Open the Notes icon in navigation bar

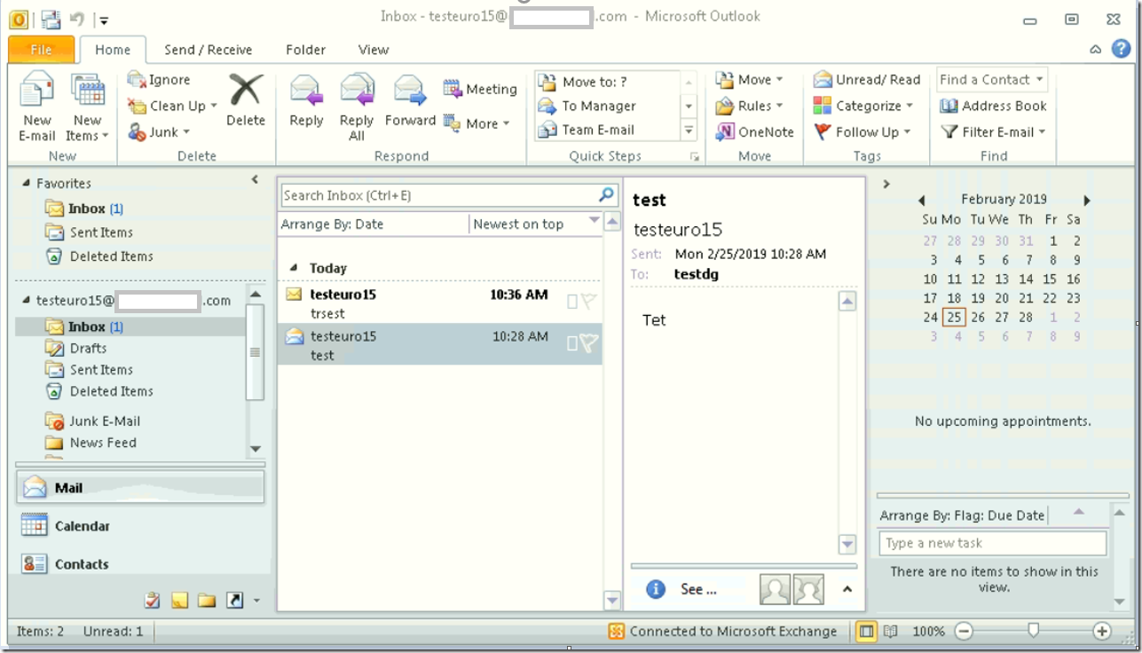point(180,601)
